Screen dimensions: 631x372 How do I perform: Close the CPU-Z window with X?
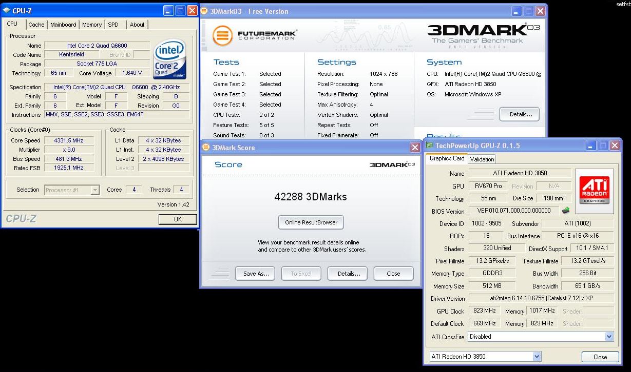(192, 10)
